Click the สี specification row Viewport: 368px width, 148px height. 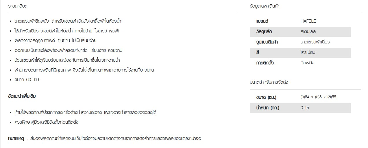coord(300,52)
